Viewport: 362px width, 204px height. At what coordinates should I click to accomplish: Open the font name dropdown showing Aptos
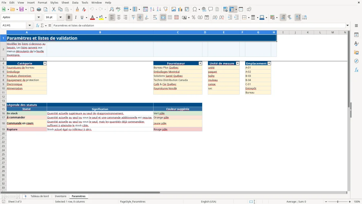39,18
